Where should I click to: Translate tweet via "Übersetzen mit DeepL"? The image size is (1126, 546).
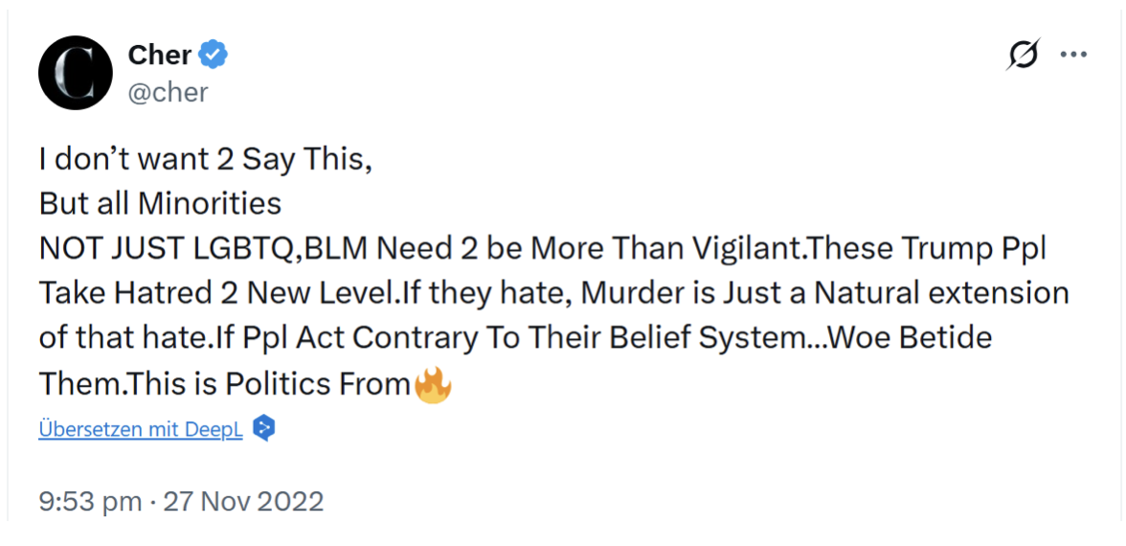141,429
